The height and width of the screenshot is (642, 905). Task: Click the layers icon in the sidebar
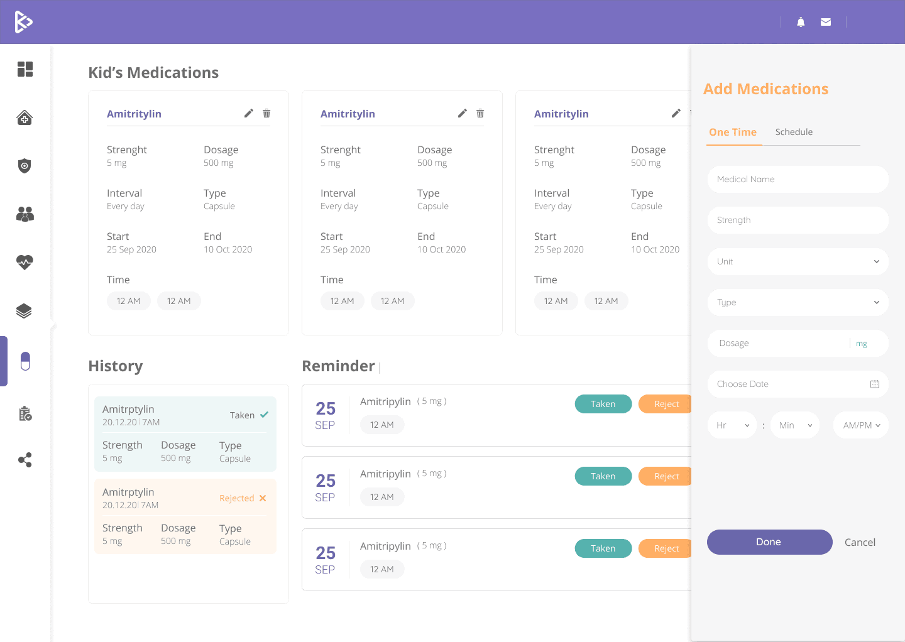(25, 310)
